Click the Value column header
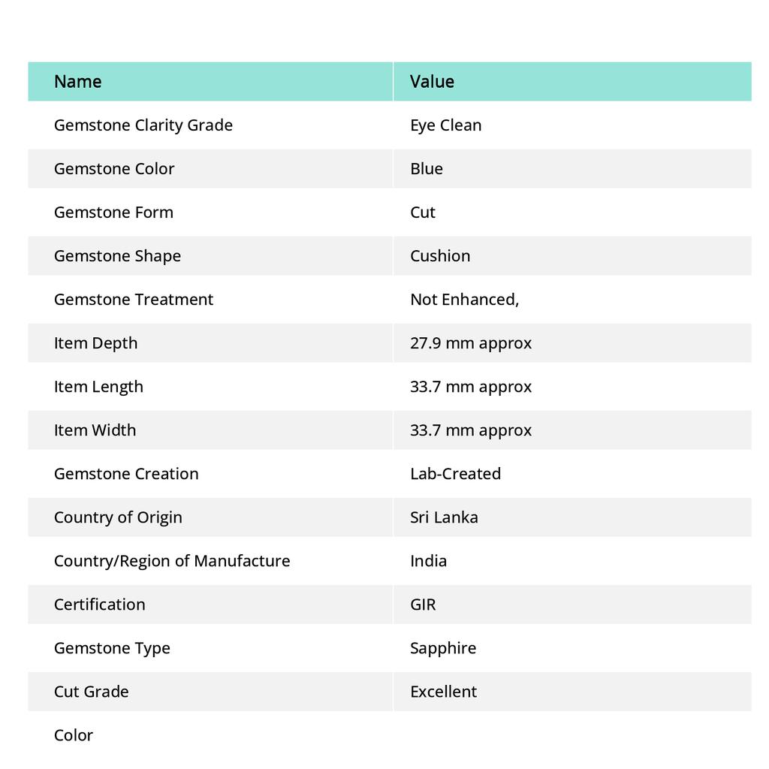The image size is (769, 769). click(432, 82)
